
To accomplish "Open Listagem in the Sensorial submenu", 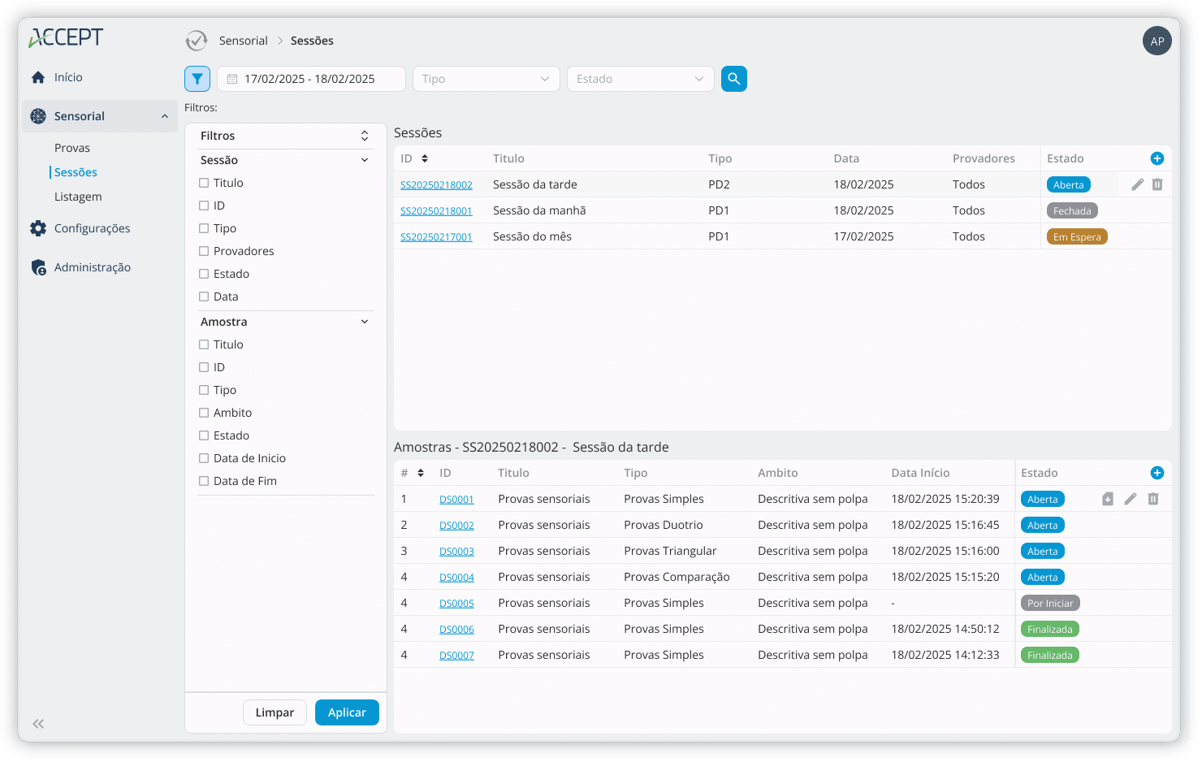I will click(78, 197).
